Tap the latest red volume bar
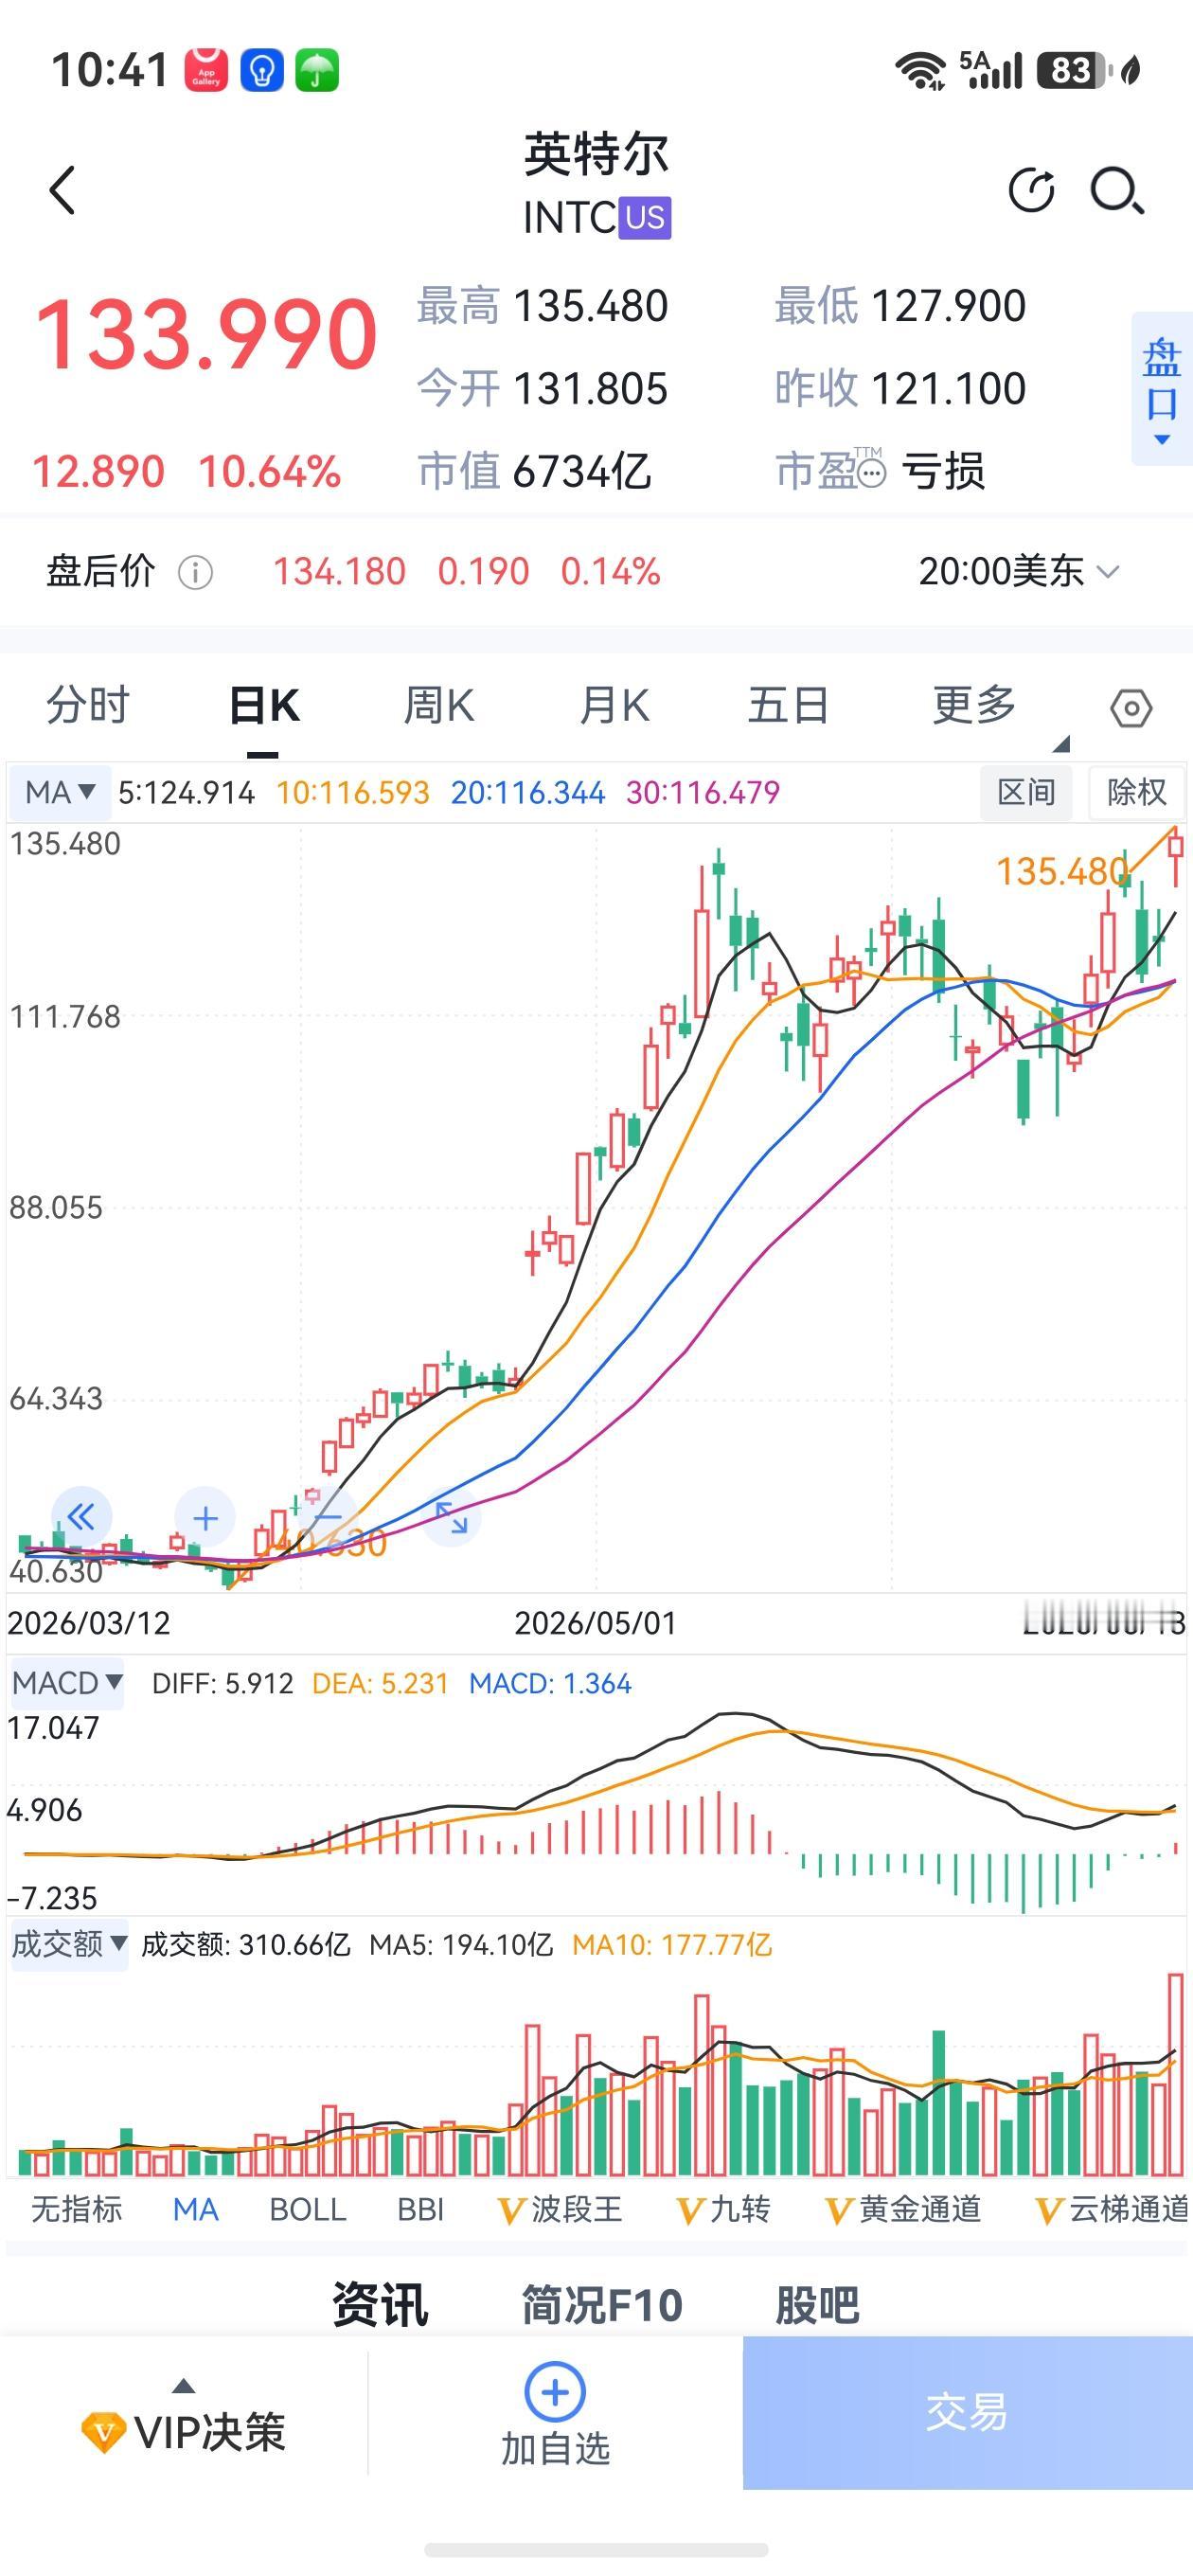The height and width of the screenshot is (2576, 1193). click(x=1175, y=2075)
